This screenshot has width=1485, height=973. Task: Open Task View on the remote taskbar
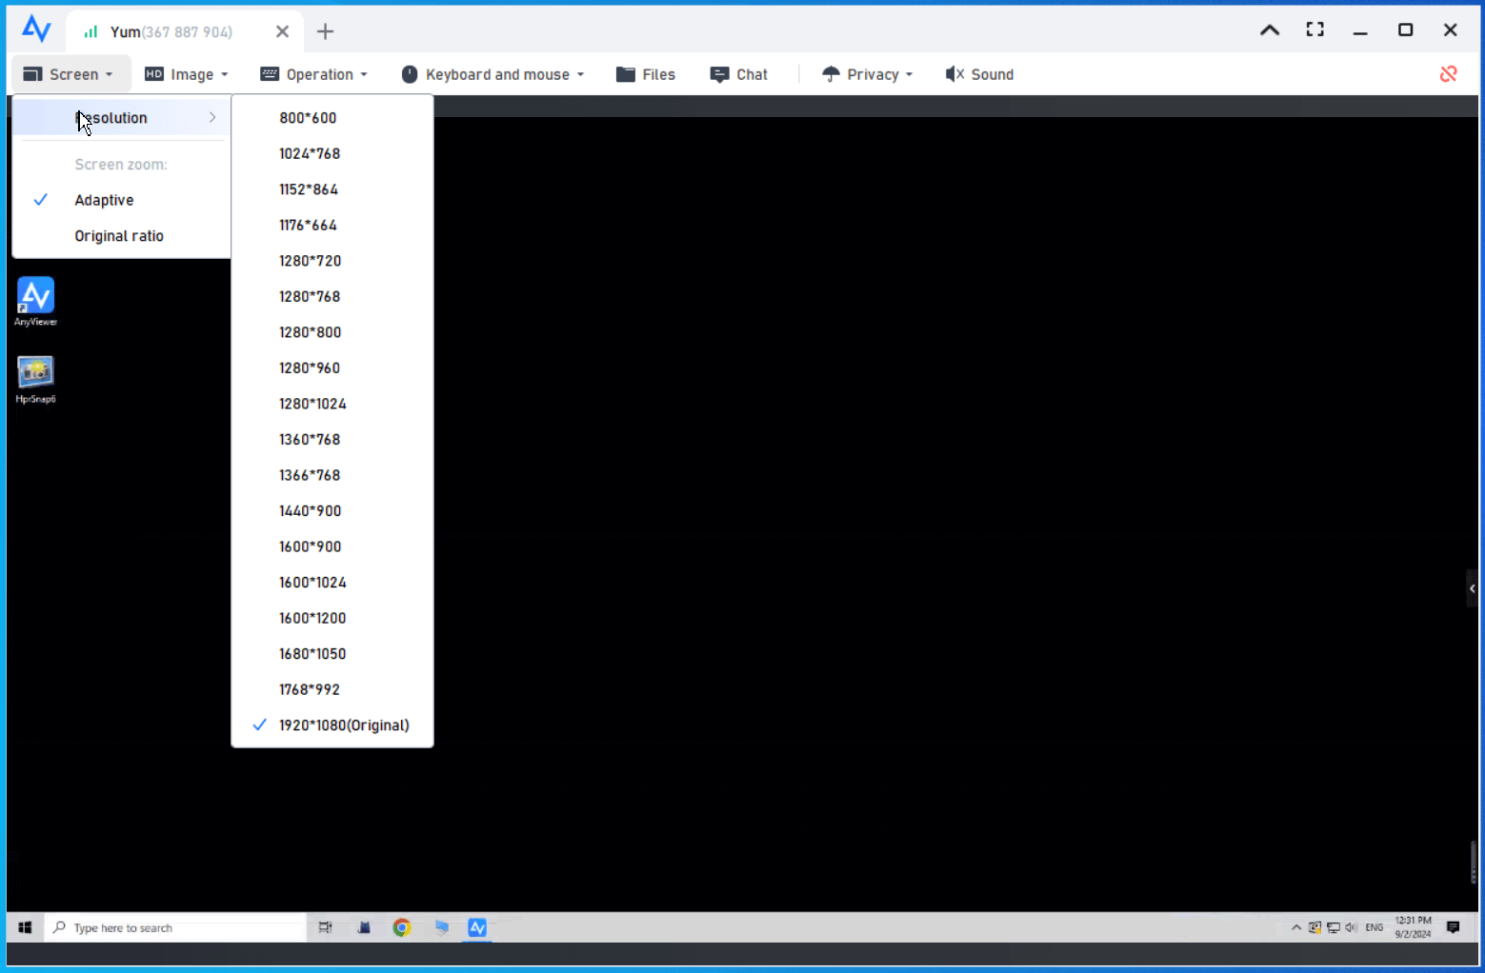(325, 927)
